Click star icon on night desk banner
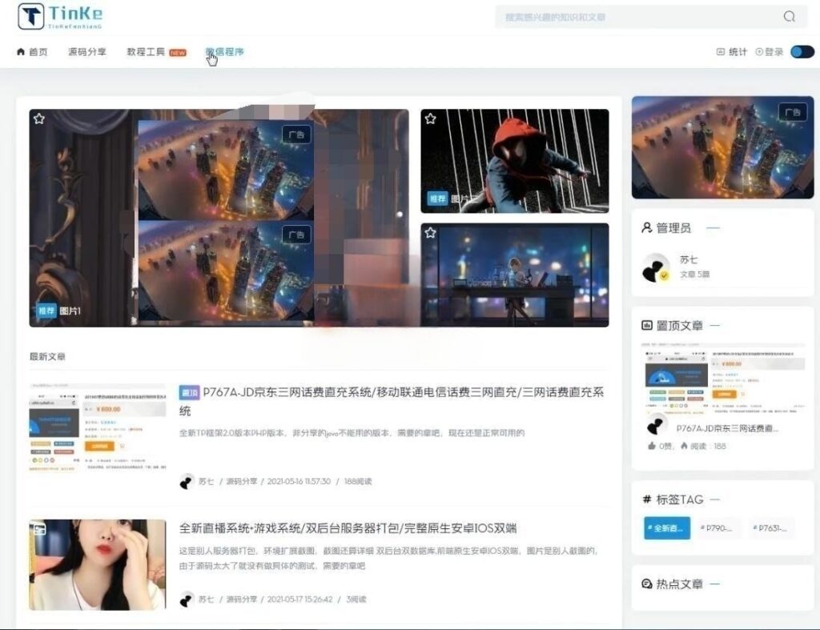Viewport: 820px width, 630px height. click(x=430, y=233)
